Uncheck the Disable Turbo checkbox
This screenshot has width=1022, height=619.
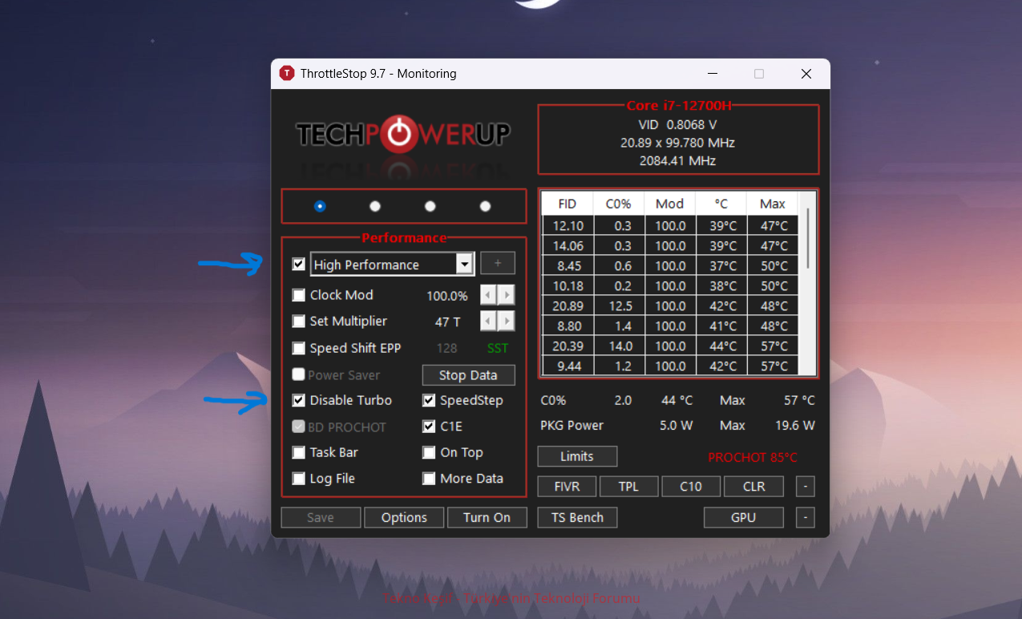click(x=299, y=400)
